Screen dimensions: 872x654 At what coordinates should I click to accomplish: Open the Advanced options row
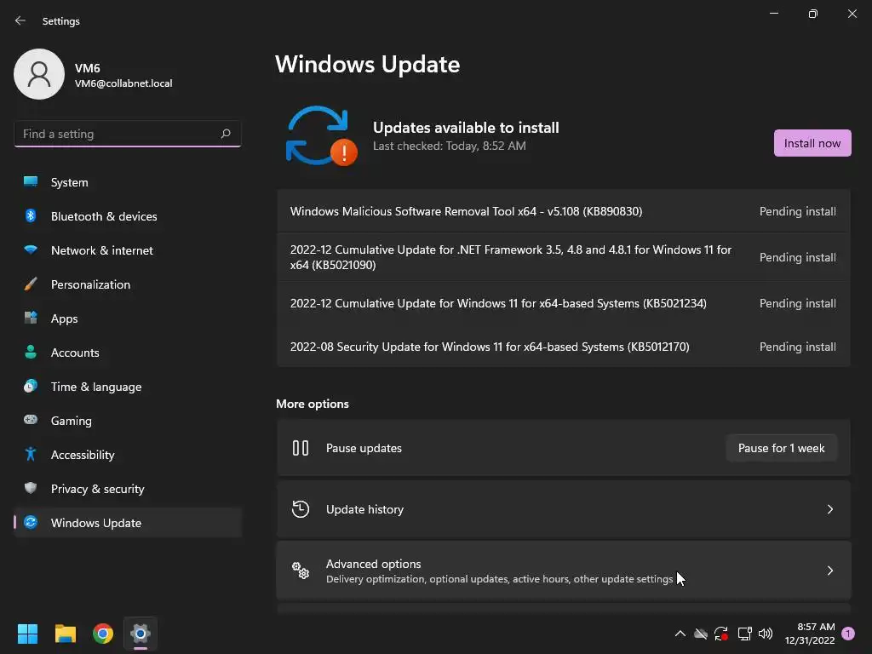tap(564, 570)
